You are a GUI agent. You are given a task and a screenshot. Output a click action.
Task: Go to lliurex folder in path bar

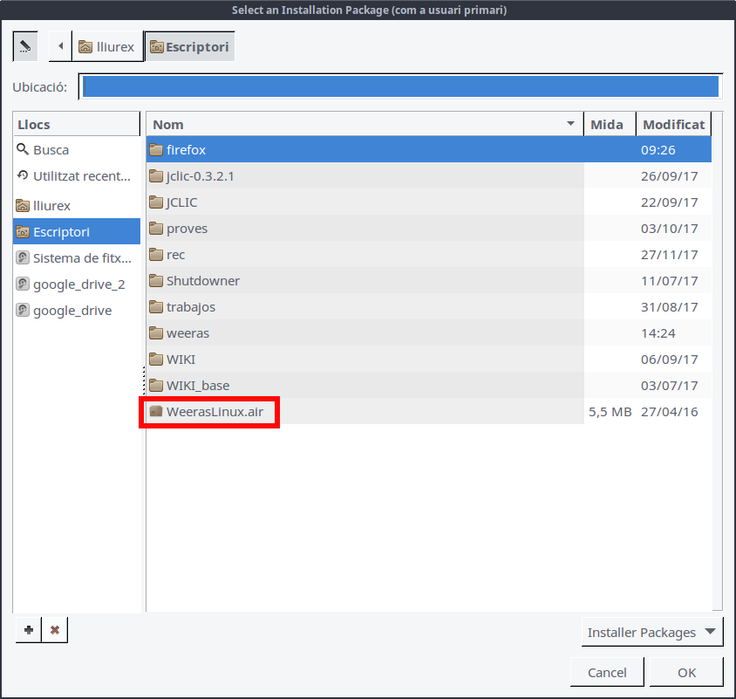point(107,46)
